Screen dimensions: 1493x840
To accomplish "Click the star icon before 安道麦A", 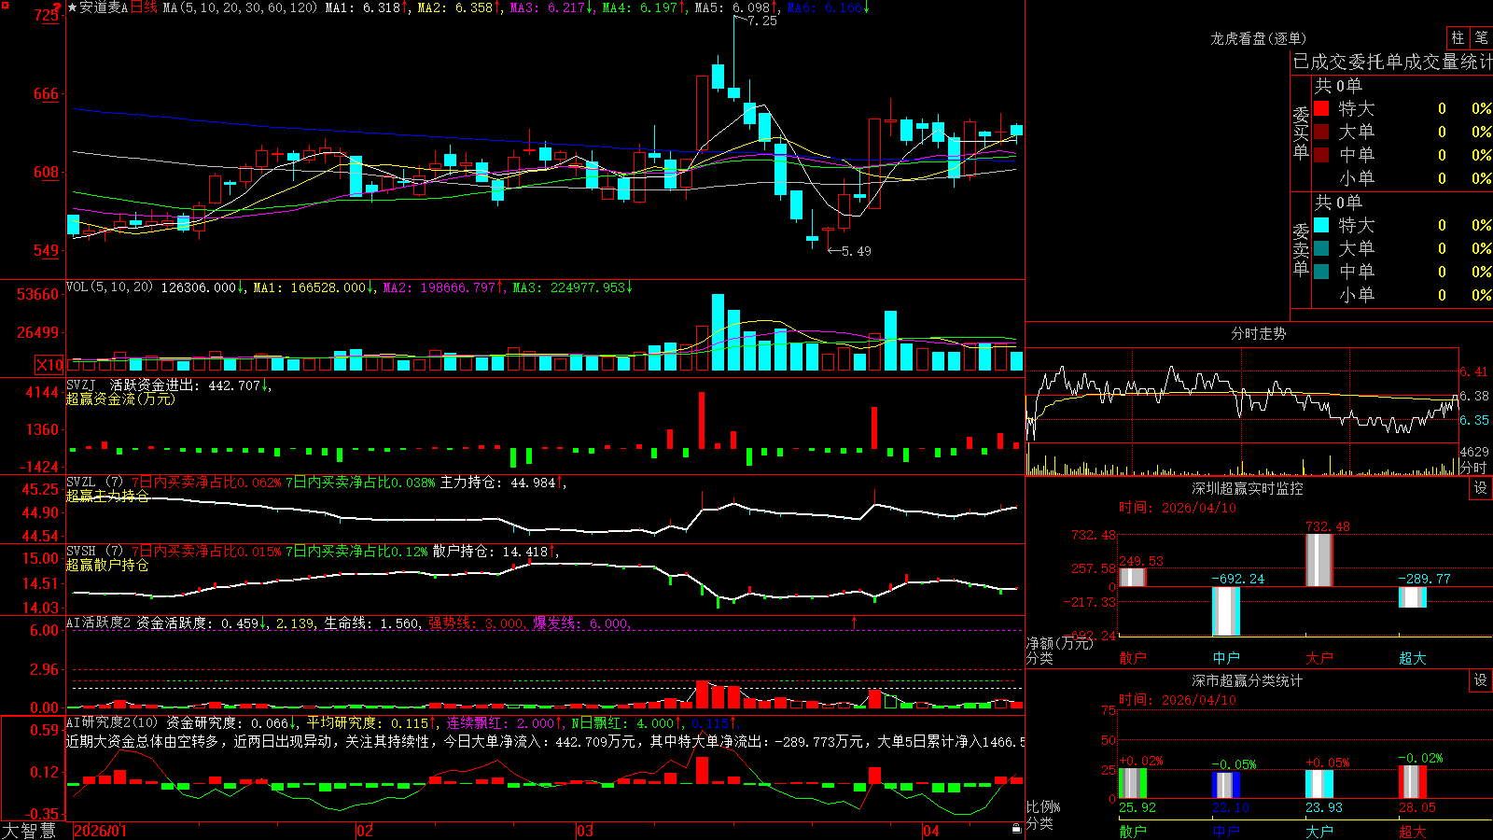I will [x=72, y=7].
